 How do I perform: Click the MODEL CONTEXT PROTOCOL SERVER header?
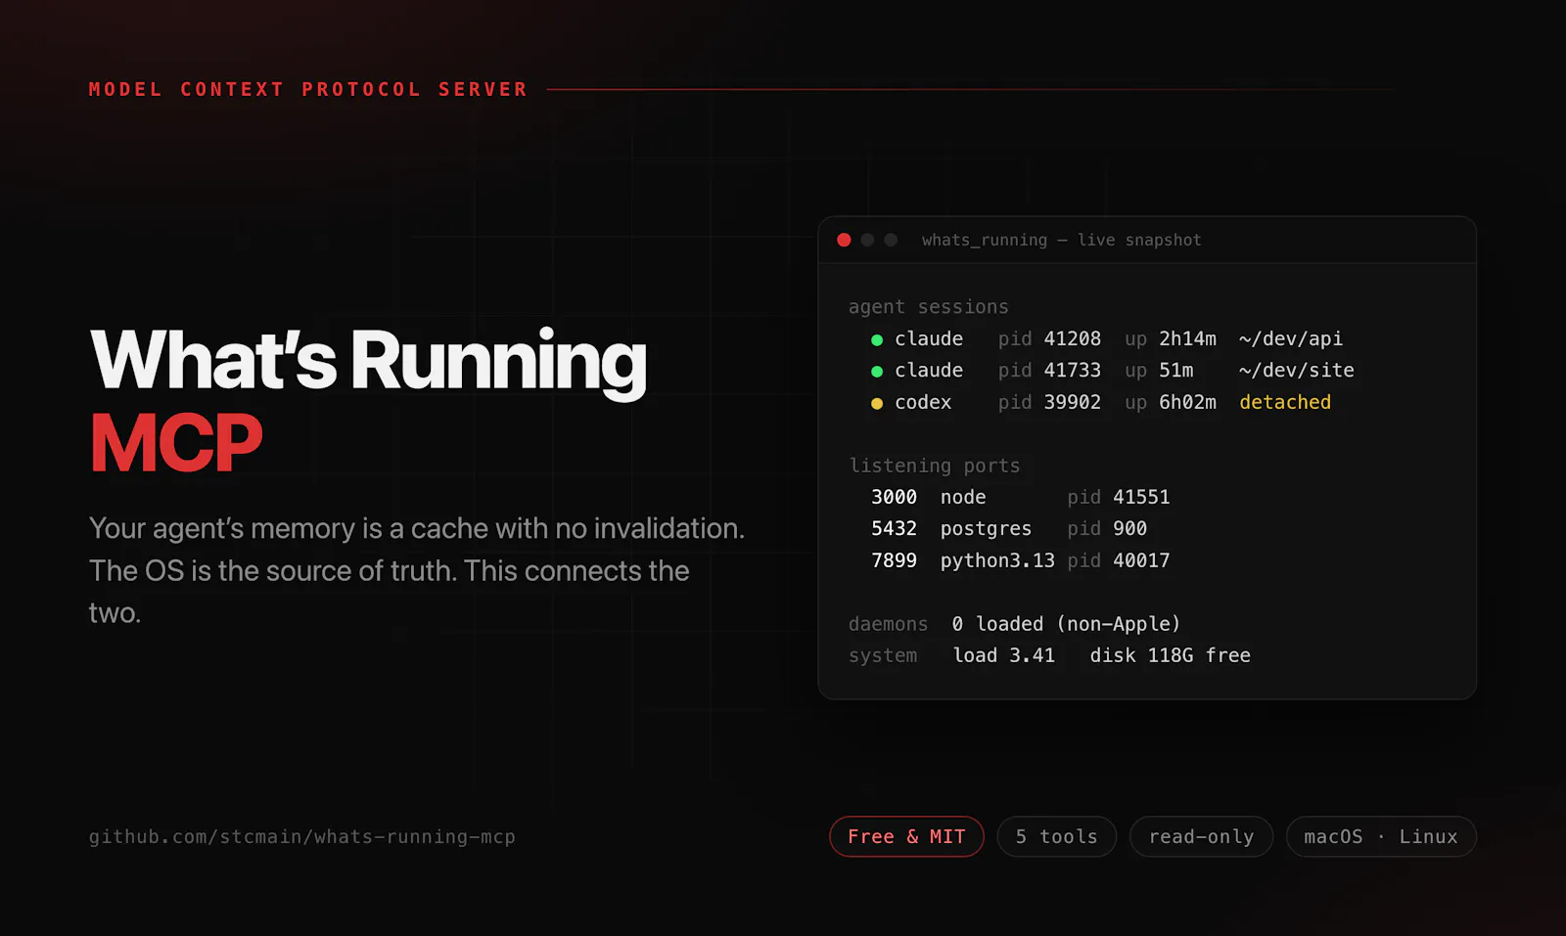(307, 89)
